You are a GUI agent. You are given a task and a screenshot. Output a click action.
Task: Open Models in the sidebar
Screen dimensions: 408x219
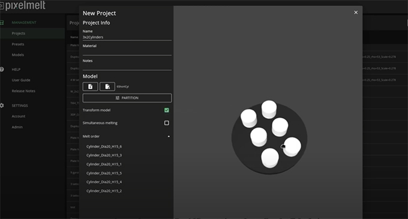(17, 55)
